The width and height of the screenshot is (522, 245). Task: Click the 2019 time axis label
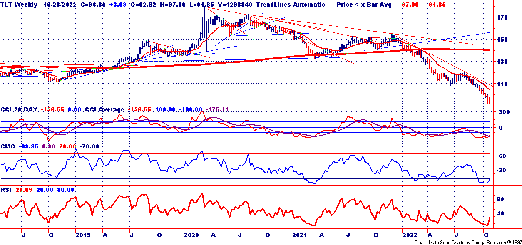(83, 235)
